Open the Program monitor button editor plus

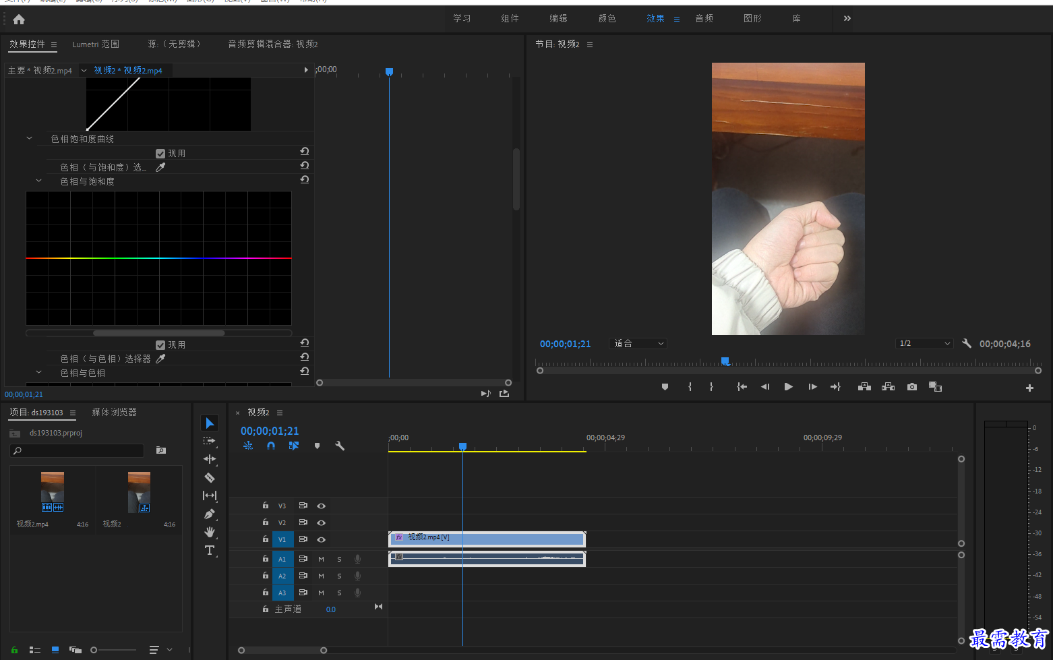(1029, 388)
